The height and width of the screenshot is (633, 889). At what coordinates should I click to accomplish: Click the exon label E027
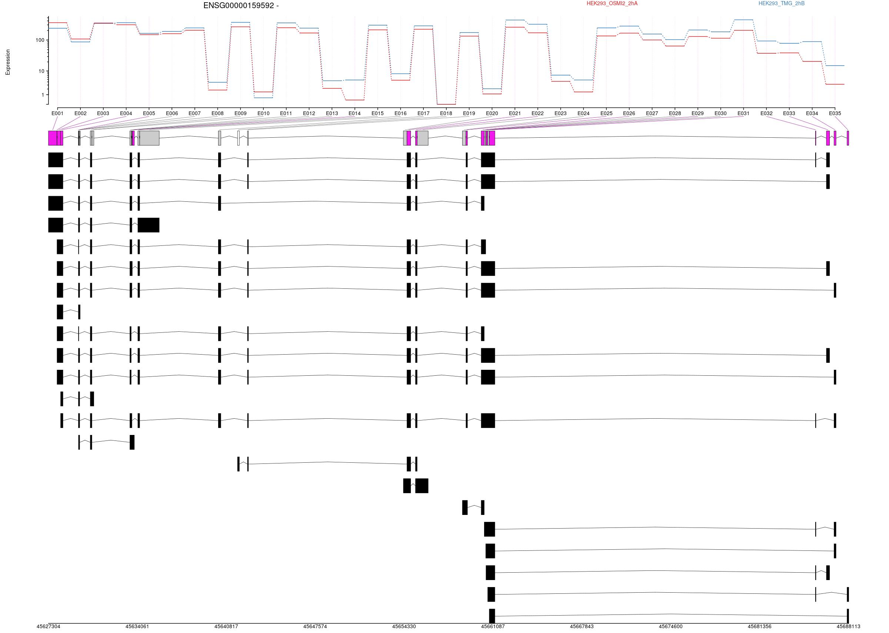[652, 113]
